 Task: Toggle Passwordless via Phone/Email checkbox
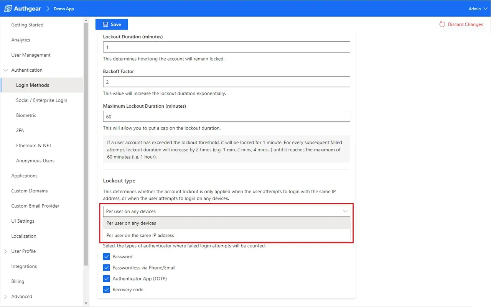point(107,268)
